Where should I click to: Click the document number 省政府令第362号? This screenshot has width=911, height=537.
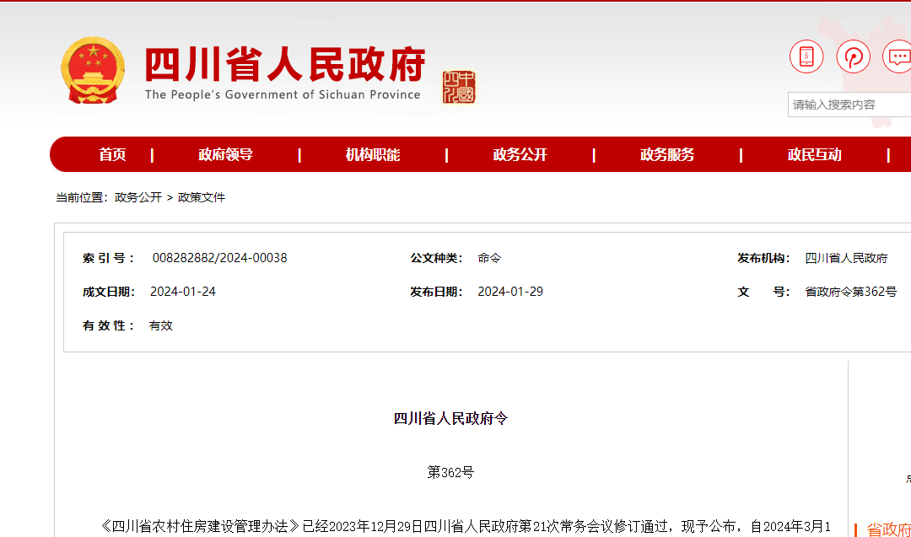(850, 292)
